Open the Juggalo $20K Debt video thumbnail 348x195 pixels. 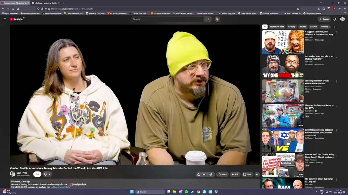[x=283, y=42]
